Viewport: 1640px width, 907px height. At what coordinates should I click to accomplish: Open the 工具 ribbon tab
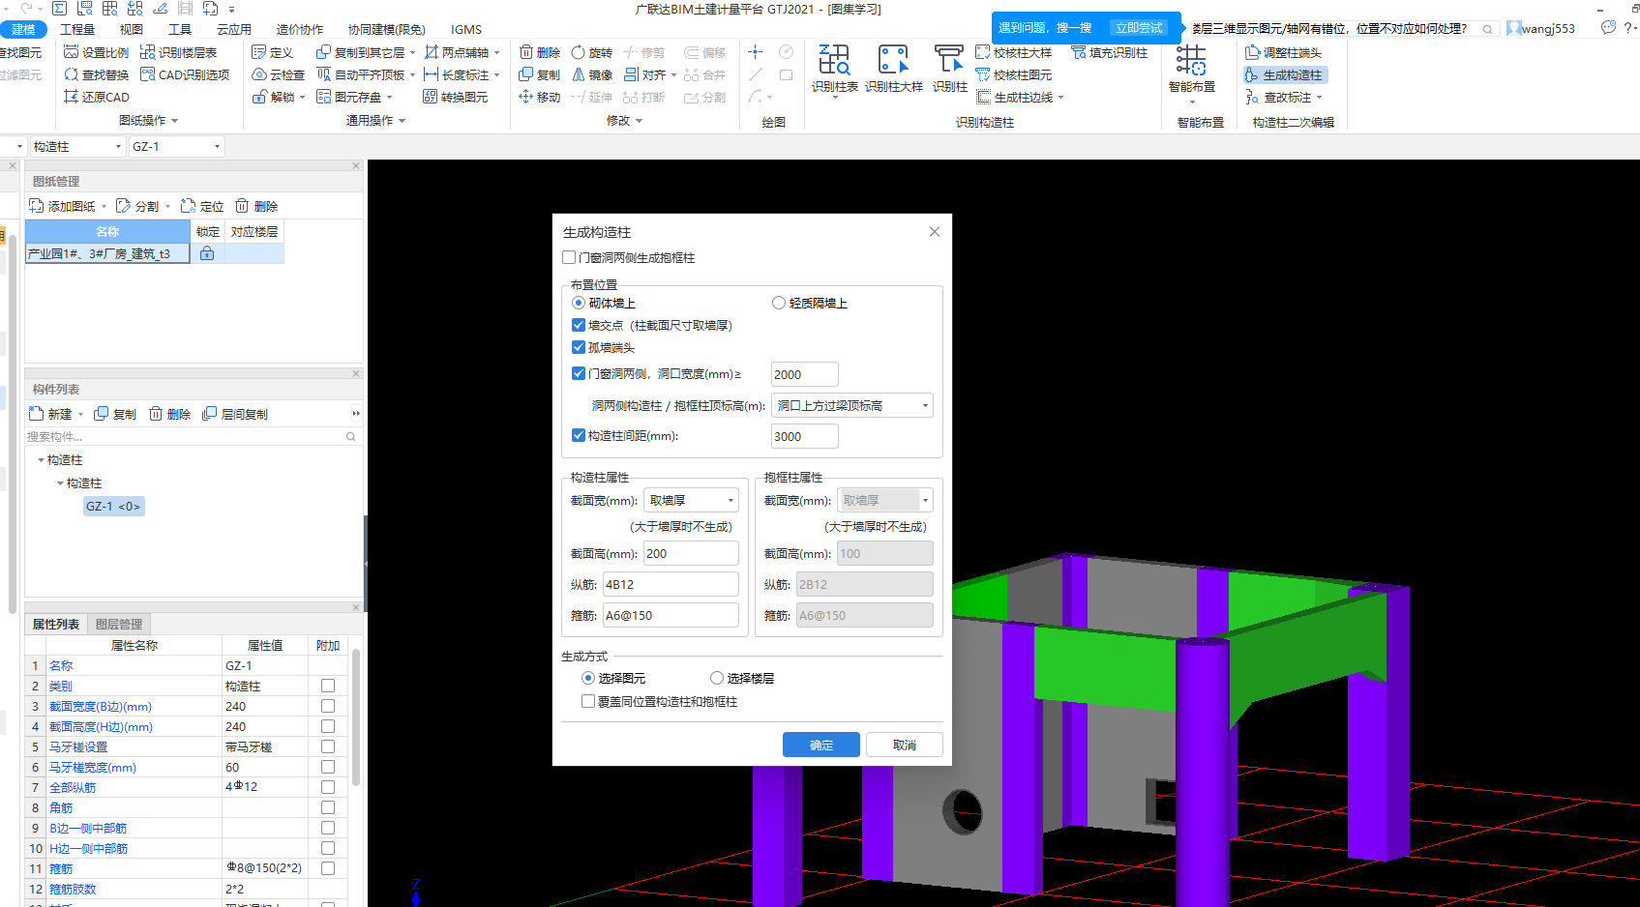(180, 30)
